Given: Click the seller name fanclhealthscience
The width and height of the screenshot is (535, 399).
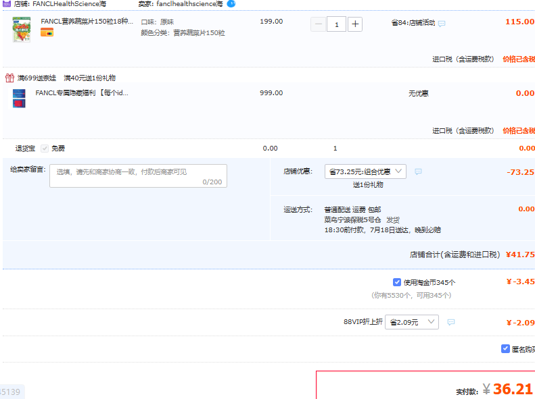Looking at the screenshot, I should click(189, 4).
